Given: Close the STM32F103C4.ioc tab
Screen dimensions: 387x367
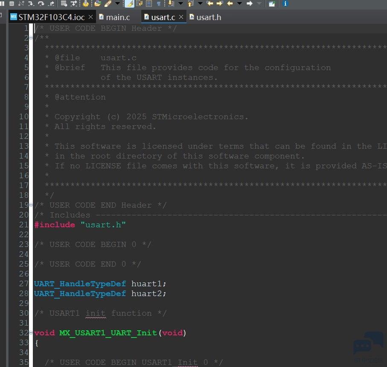Looking at the screenshot, I should pyautogui.click(x=90, y=18).
